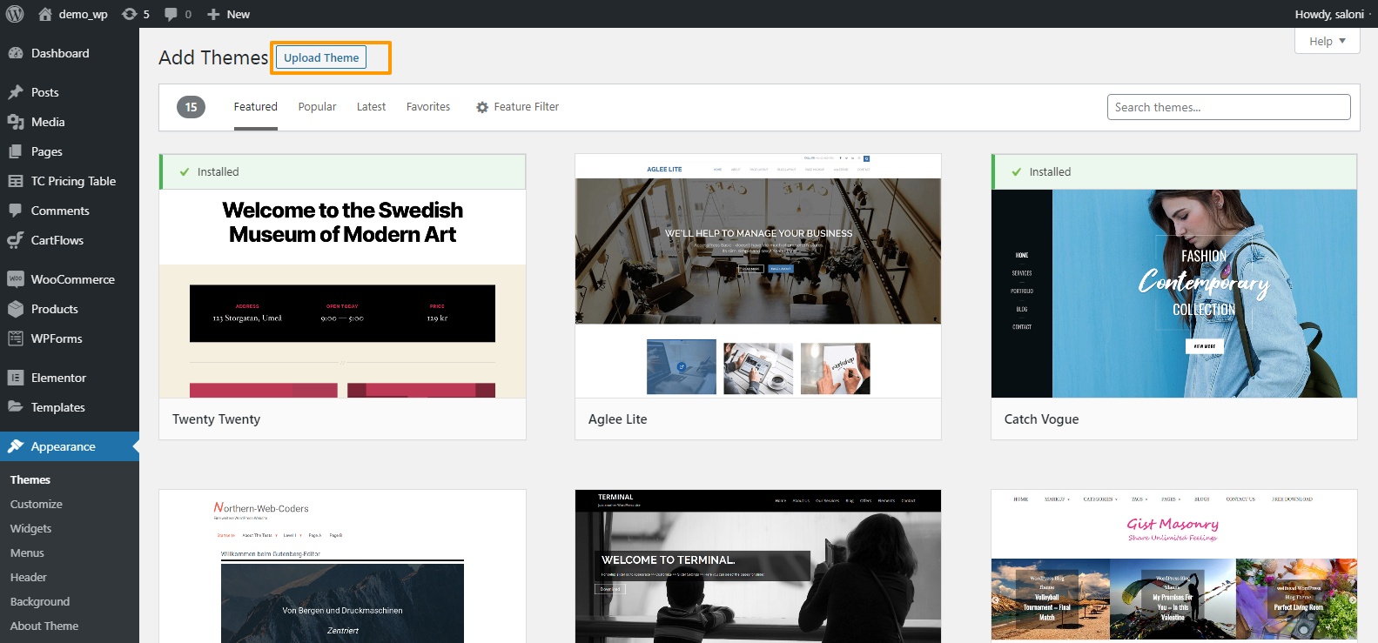
Task: Click the Twenty Twenty theme name
Action: pos(216,419)
